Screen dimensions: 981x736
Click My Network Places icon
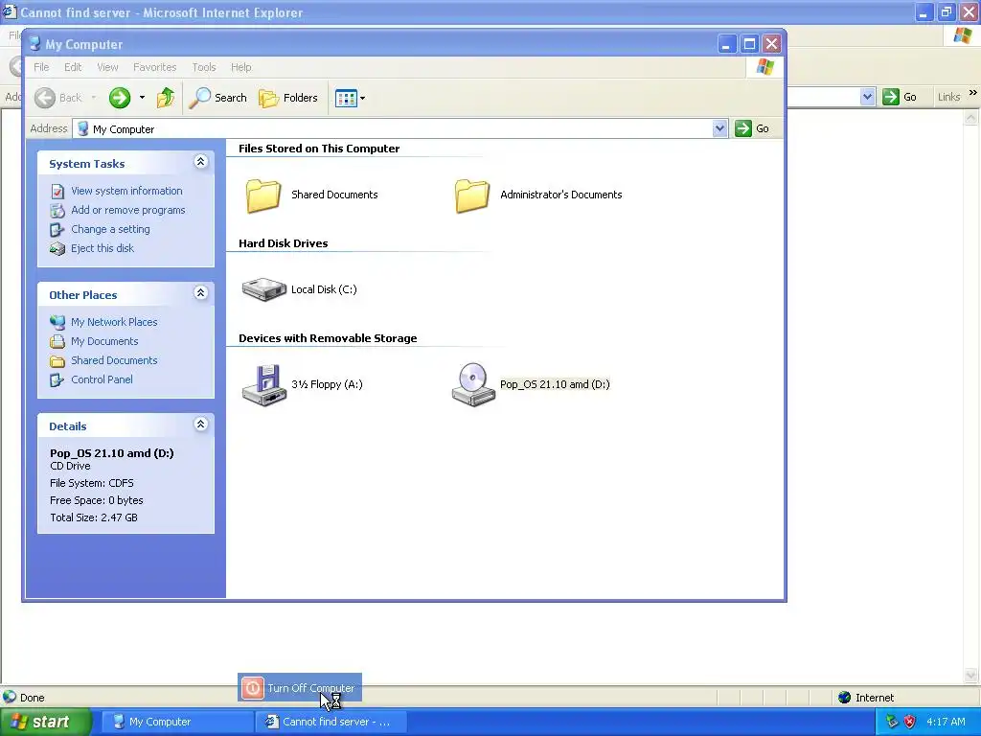point(57,322)
